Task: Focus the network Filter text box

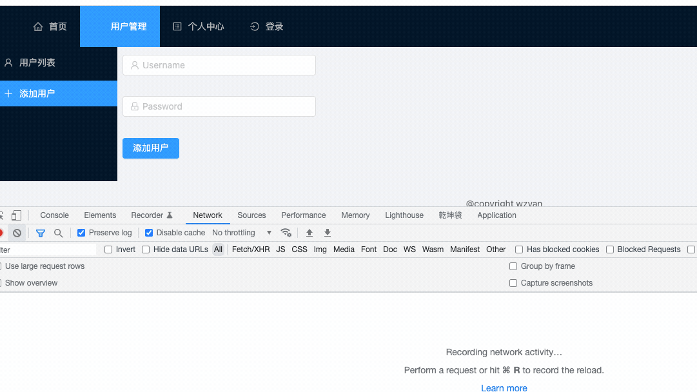Action: 48,250
